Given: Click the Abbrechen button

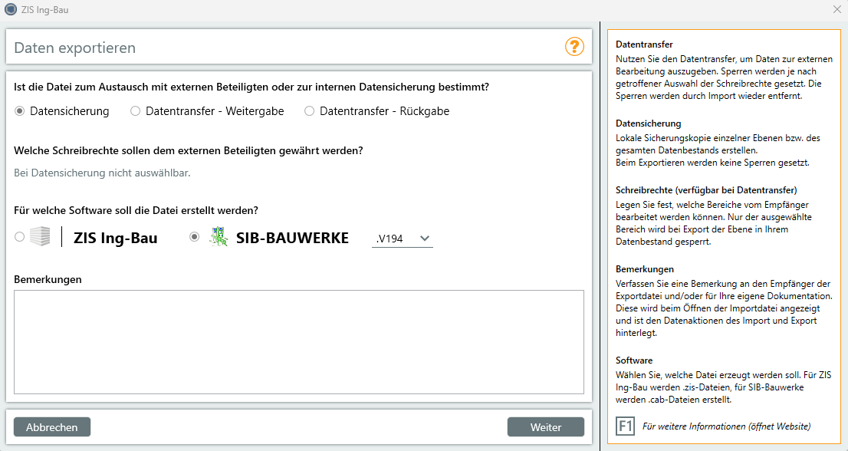Looking at the screenshot, I should click(52, 426).
